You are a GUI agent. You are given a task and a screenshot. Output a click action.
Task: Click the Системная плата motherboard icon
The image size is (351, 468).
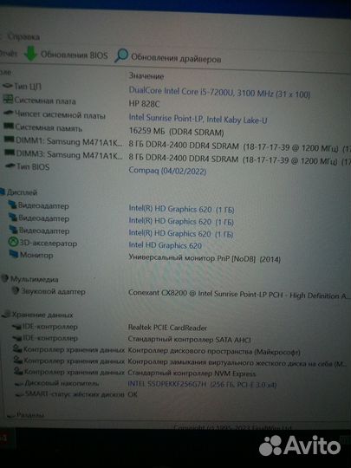click(x=8, y=99)
